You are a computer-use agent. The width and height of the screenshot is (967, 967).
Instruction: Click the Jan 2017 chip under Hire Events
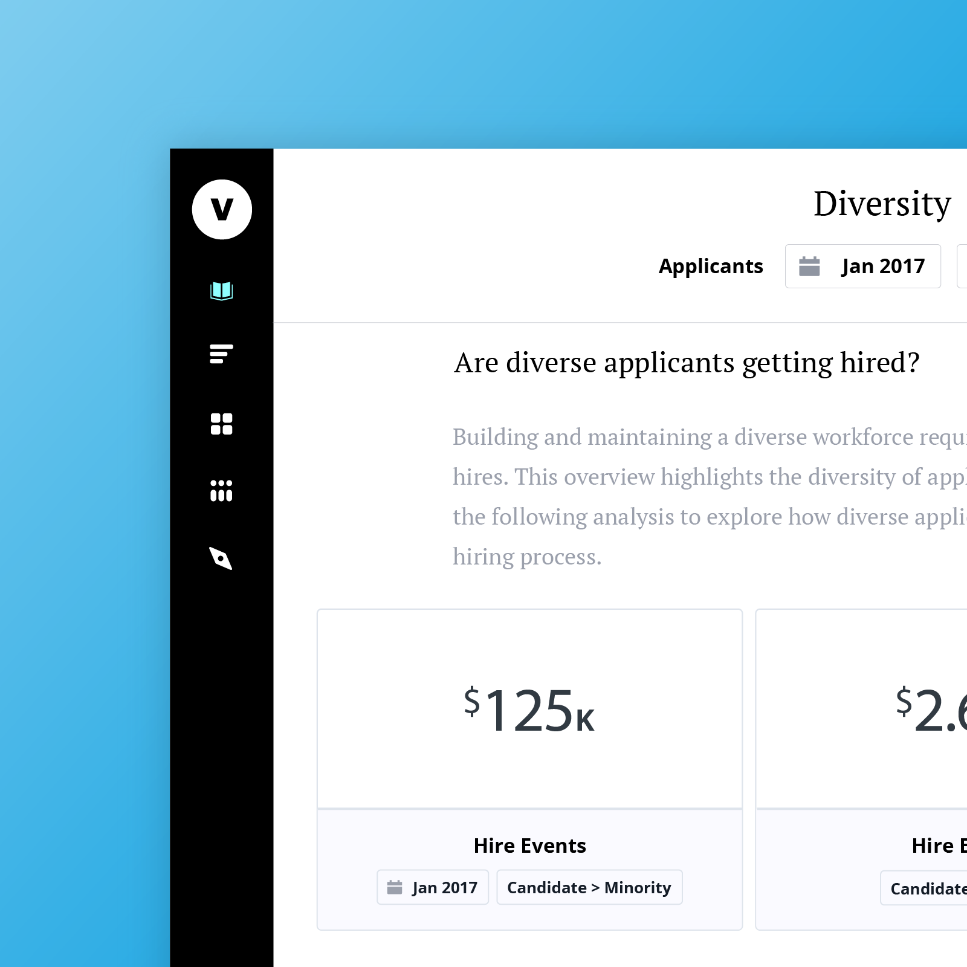pos(432,887)
